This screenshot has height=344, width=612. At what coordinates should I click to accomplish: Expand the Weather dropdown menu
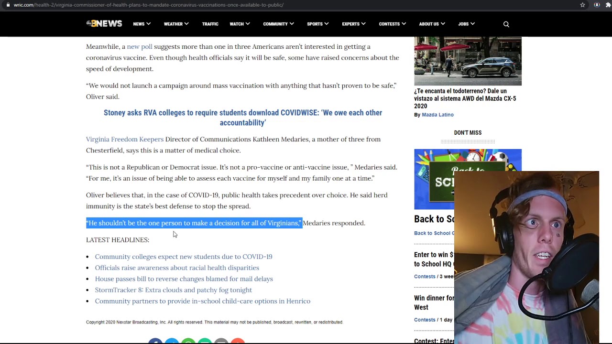pos(176,24)
